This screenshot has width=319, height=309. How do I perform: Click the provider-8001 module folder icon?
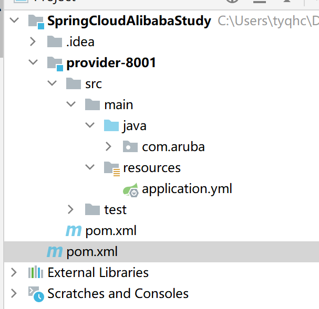55,64
